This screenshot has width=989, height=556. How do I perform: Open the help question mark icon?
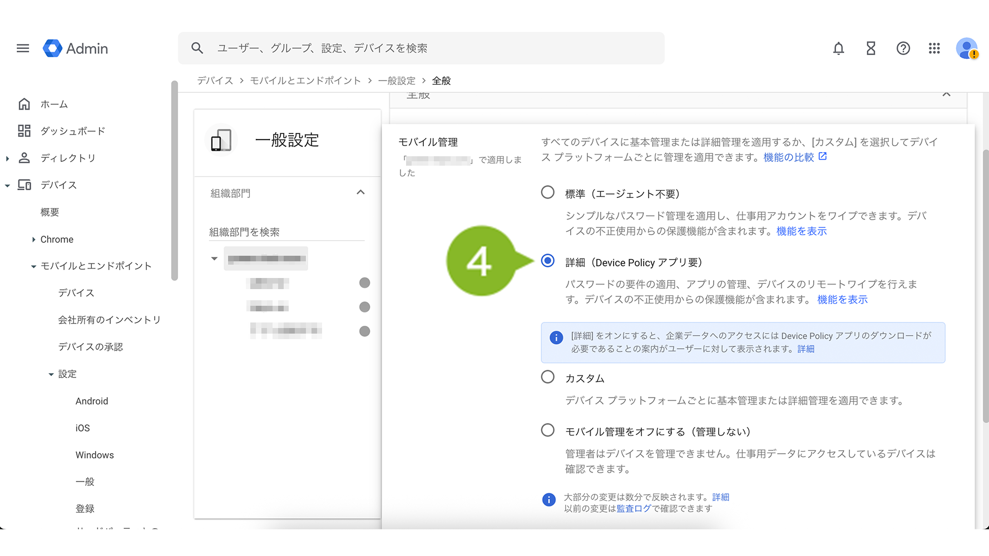903,48
